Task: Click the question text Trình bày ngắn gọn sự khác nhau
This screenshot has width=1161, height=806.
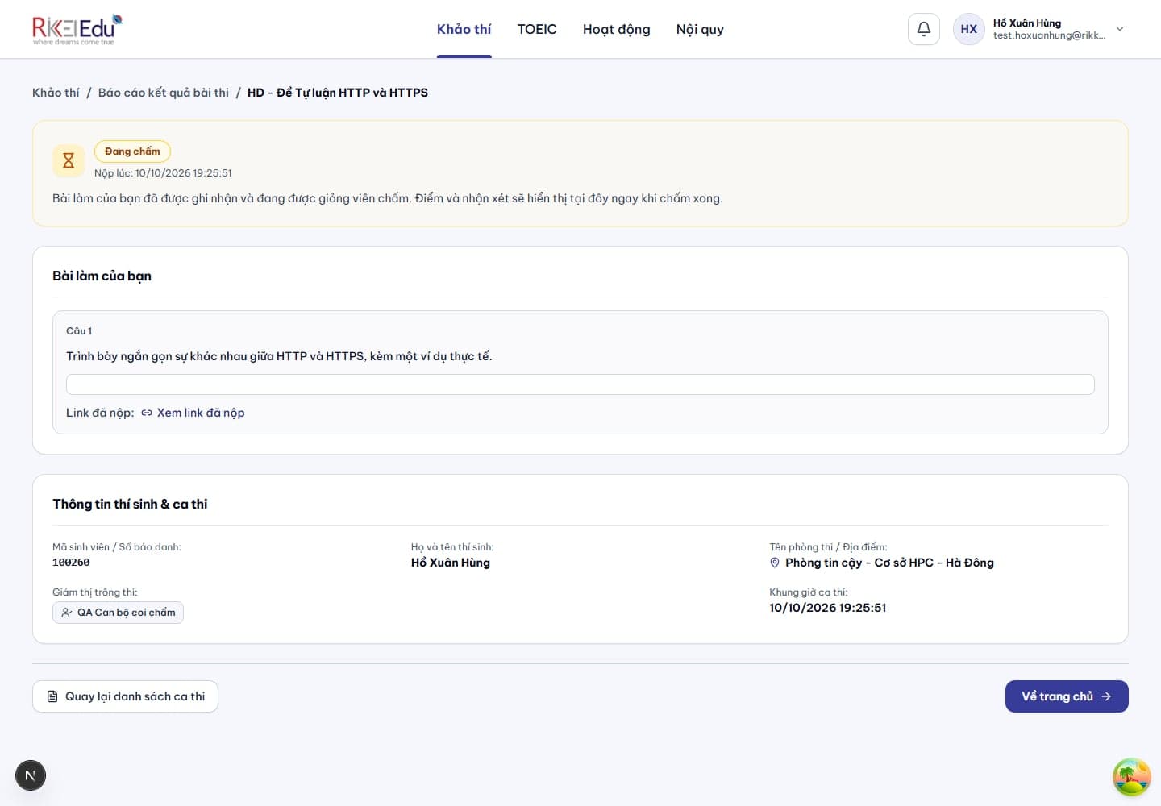Action: pyautogui.click(x=279, y=356)
